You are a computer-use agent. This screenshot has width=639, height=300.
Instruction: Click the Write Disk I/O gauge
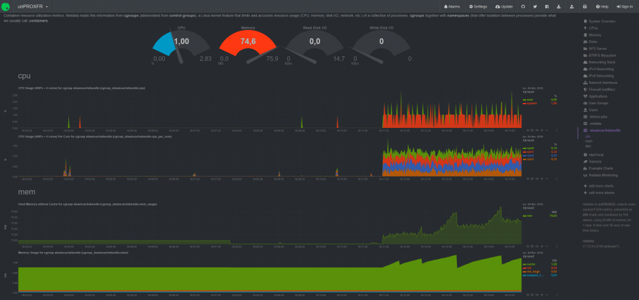point(381,45)
